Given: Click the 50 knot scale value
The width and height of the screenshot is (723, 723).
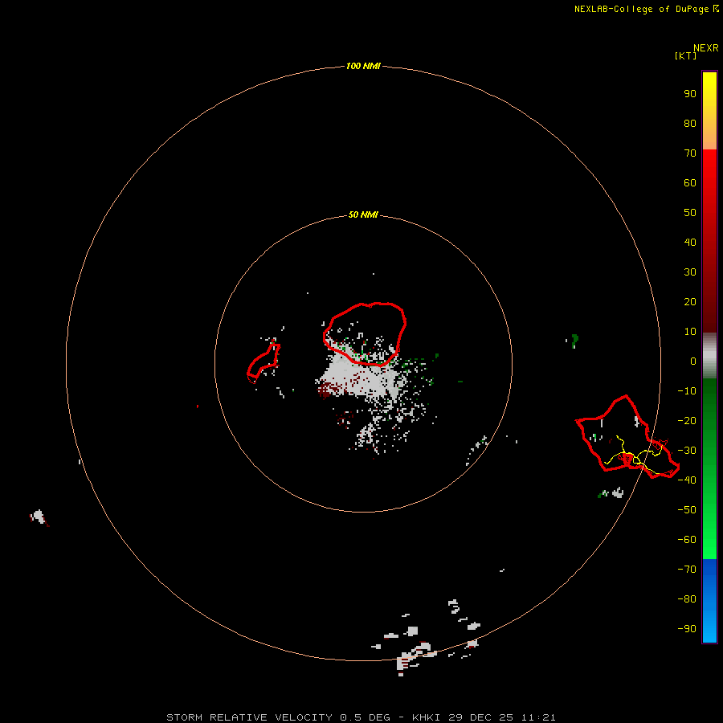Looking at the screenshot, I should click(690, 213).
